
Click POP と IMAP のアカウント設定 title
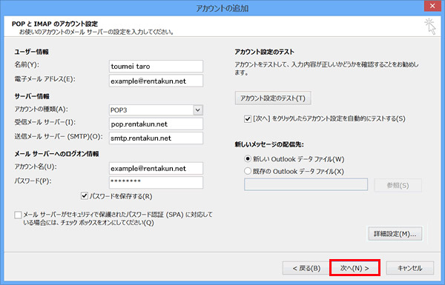tap(55, 24)
